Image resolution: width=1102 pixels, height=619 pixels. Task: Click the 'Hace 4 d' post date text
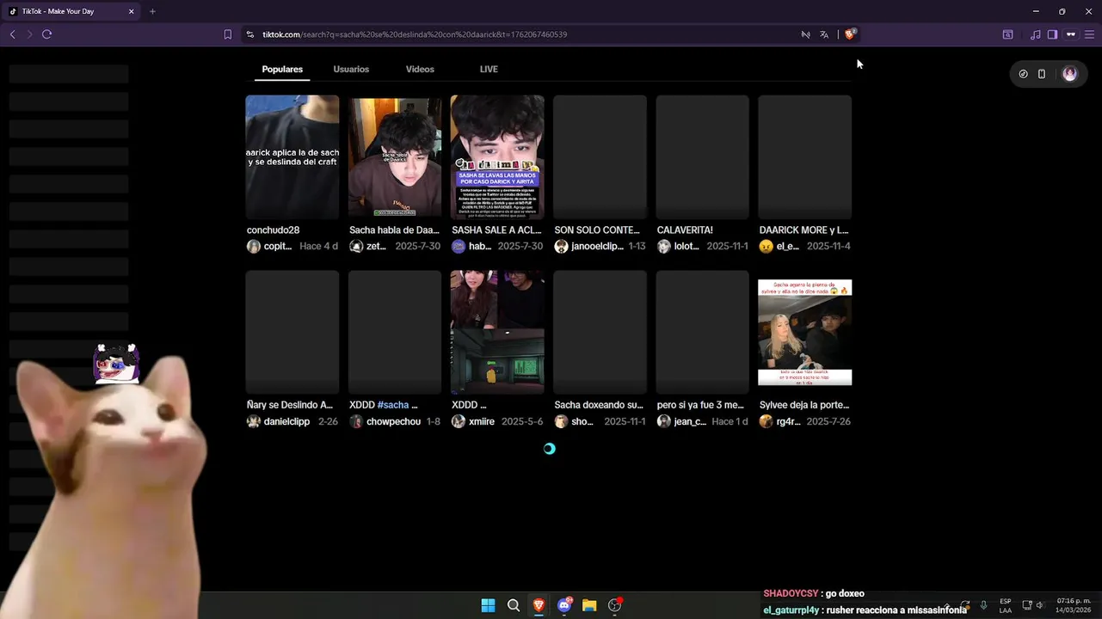(318, 247)
